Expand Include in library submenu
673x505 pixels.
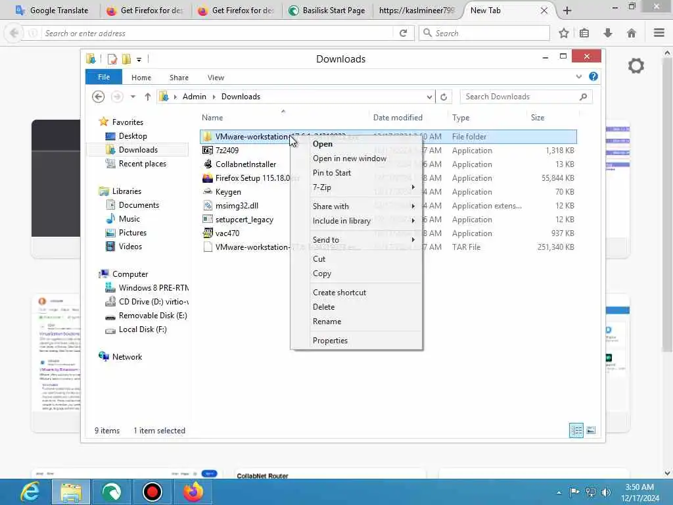pyautogui.click(x=356, y=221)
